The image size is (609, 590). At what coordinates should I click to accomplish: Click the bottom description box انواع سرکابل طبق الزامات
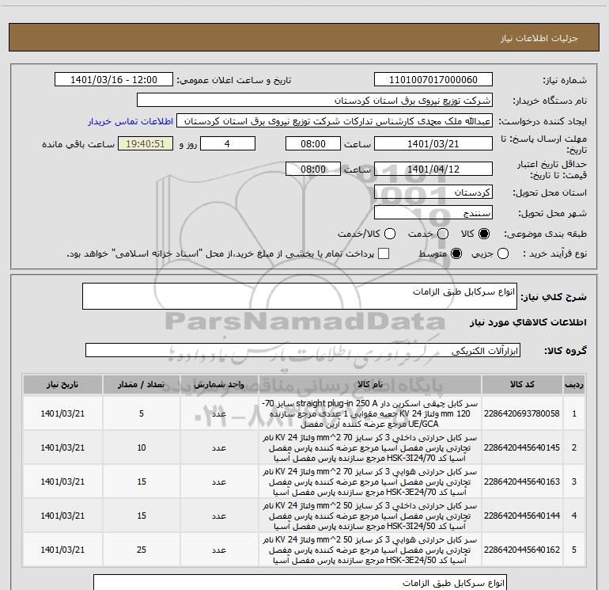point(300,582)
